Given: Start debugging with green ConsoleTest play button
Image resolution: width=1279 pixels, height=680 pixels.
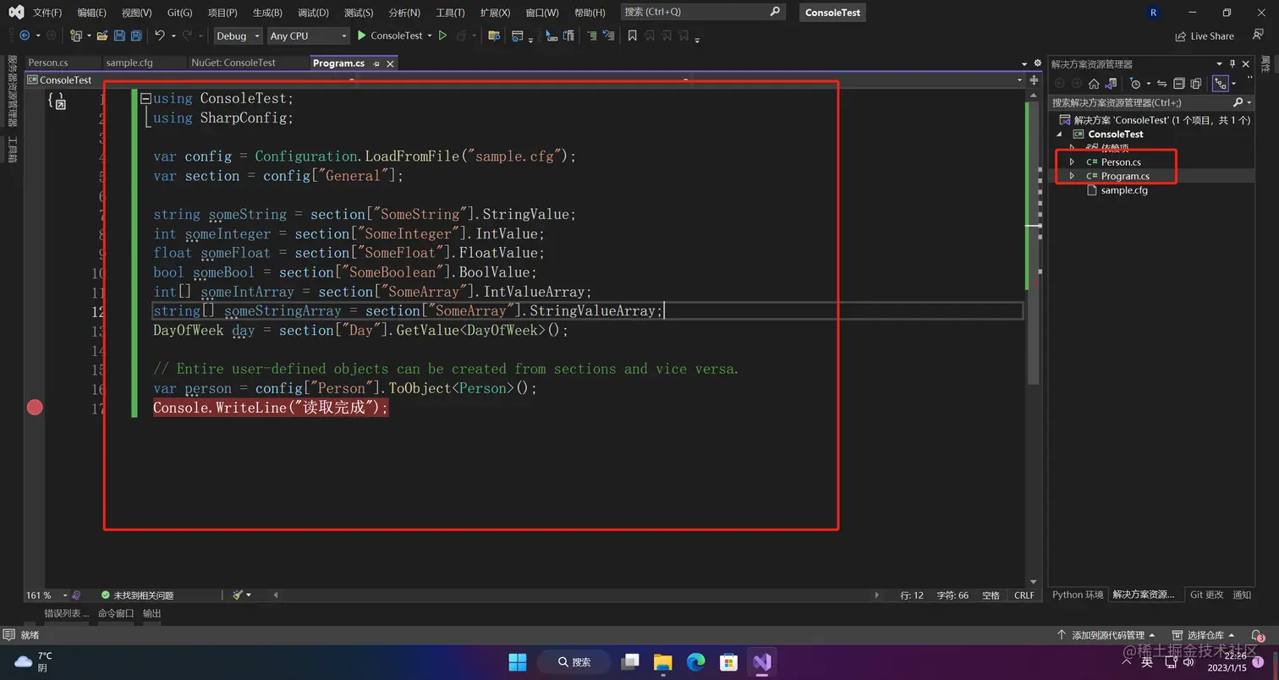Looking at the screenshot, I should [x=390, y=36].
